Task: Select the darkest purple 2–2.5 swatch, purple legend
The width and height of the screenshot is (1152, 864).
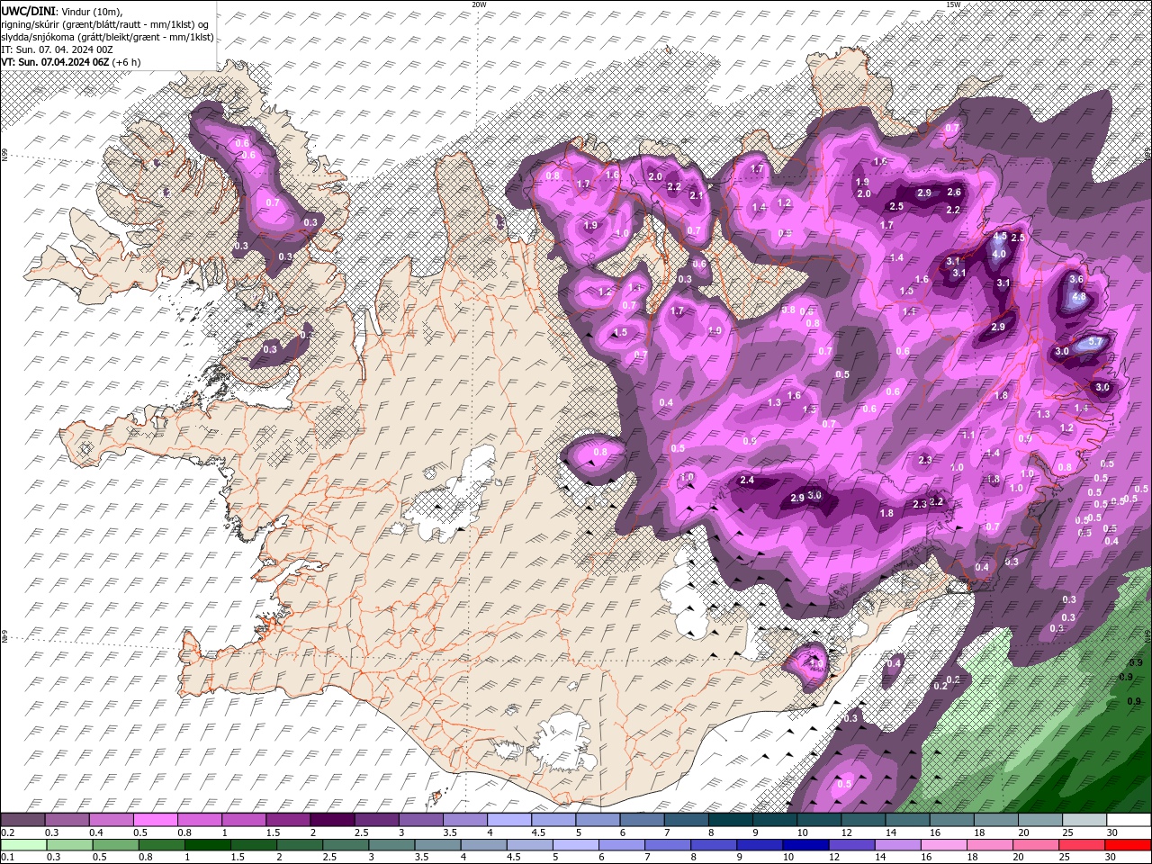Action: (x=335, y=820)
